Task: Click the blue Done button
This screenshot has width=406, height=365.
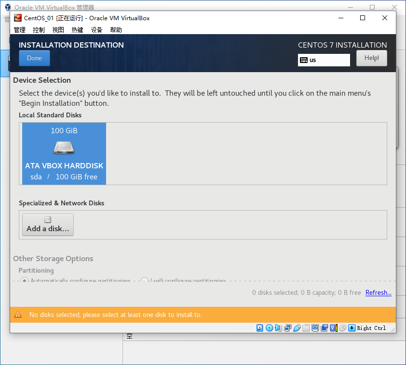Action: pos(34,58)
